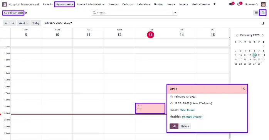Screen dimensions: 269x140
Task: Toggle the calendar side panel
Action: 263,23
